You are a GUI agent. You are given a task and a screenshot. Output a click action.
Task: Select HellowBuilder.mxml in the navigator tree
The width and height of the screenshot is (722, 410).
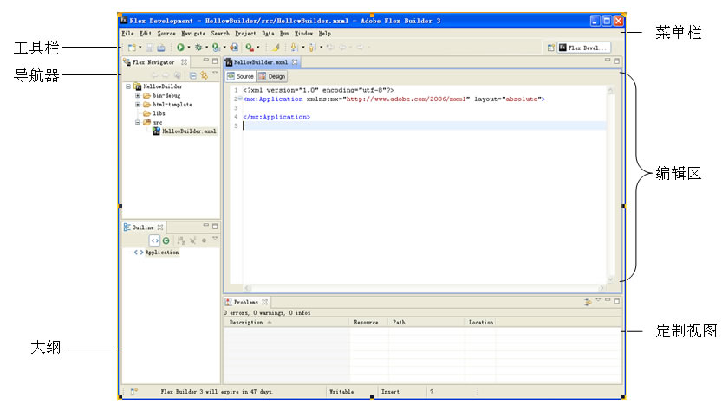click(184, 131)
